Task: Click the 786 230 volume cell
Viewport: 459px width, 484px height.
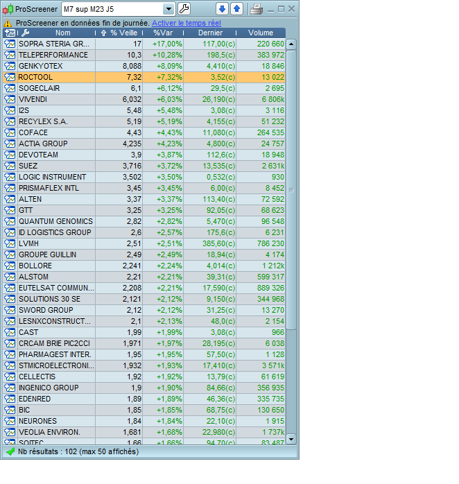Action: 261,243
